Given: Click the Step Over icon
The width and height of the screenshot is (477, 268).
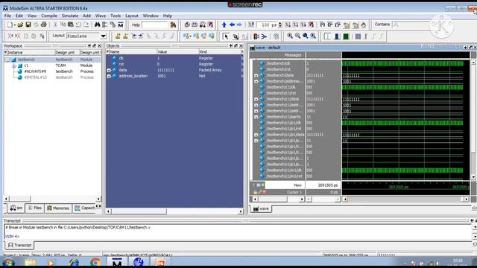Looking at the screenshot, I should (330, 25).
